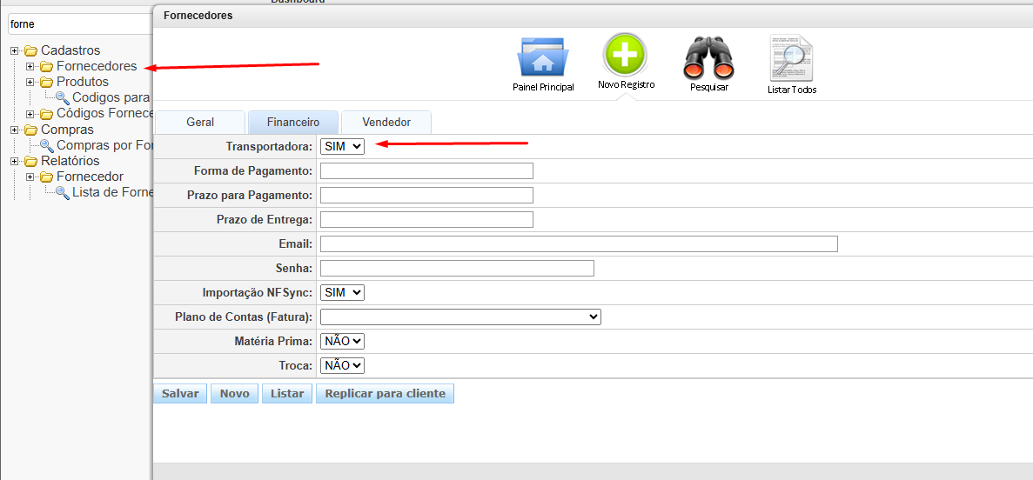
Task: Open the Matéria Prima dropdown
Action: click(x=342, y=342)
